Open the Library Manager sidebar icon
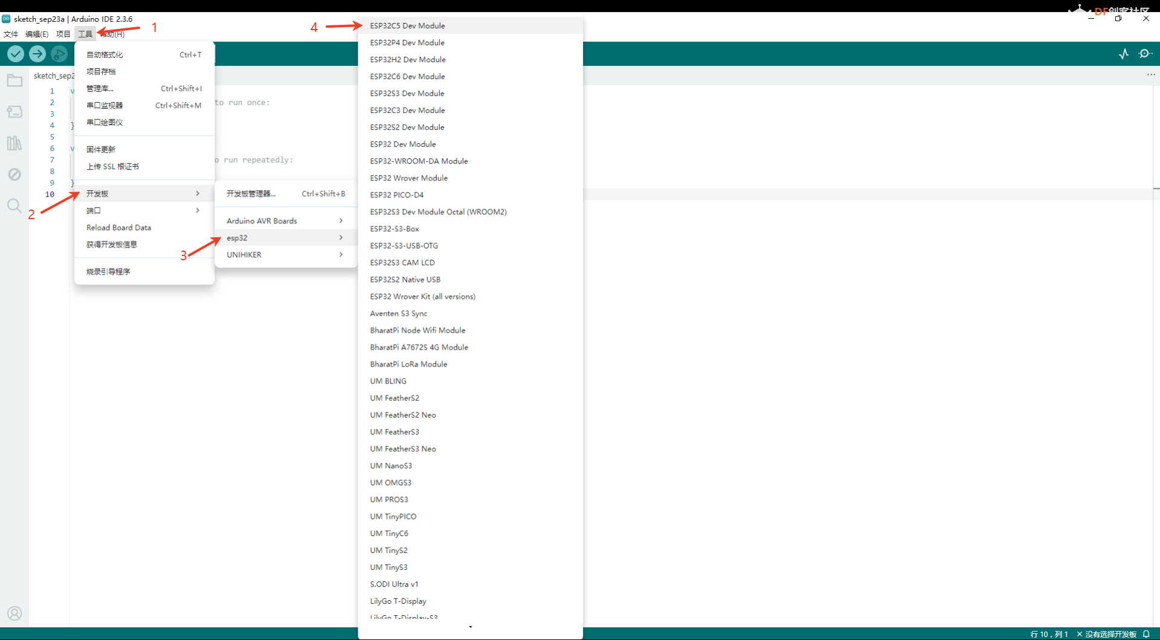Viewport: 1160px width, 640px height. (14, 143)
